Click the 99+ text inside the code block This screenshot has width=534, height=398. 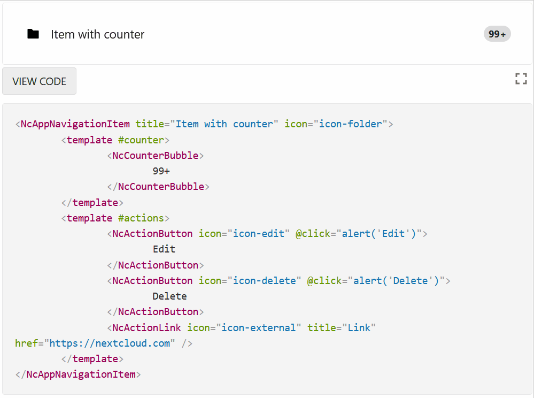(x=161, y=171)
